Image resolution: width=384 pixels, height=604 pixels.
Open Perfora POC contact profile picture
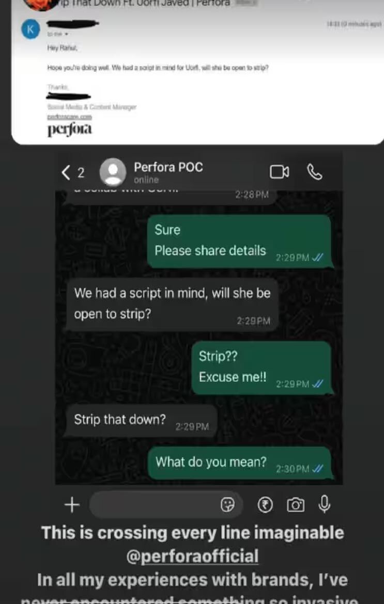113,172
